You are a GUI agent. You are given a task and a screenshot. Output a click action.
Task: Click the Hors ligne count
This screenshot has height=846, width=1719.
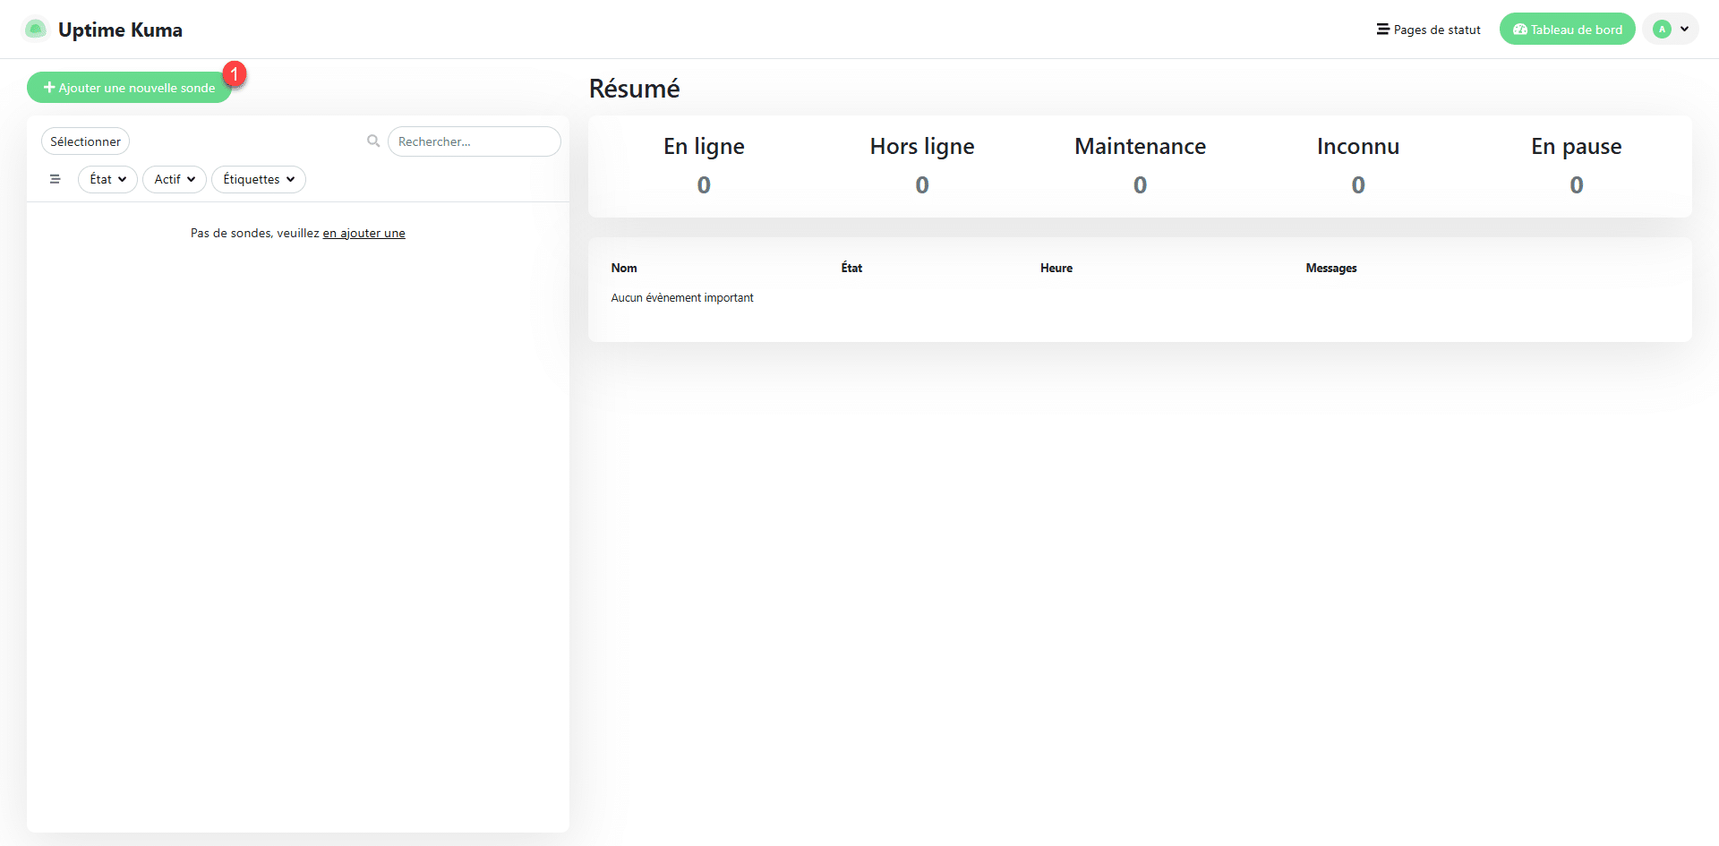tap(921, 185)
